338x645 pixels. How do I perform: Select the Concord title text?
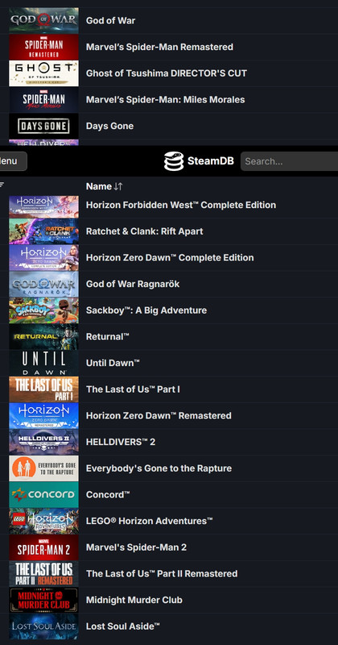108,494
